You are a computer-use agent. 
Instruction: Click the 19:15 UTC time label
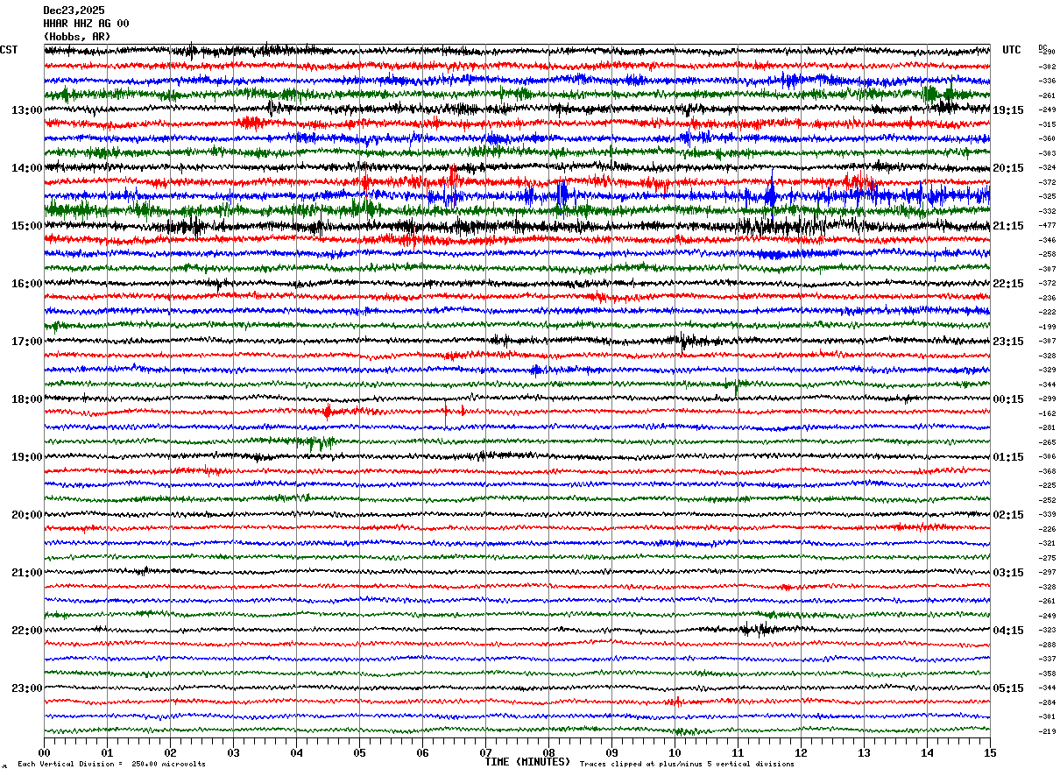pos(1008,110)
